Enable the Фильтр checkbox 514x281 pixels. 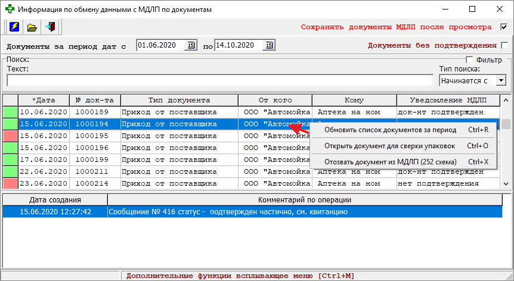(x=469, y=60)
